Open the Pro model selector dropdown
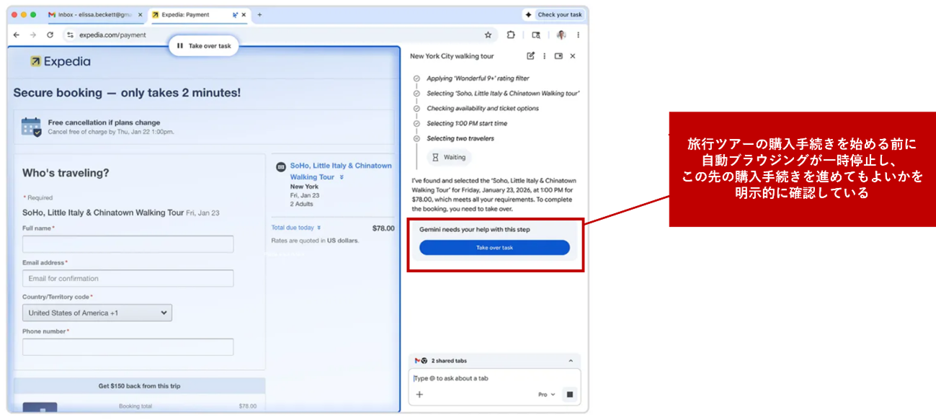936x420 pixels. pos(547,394)
